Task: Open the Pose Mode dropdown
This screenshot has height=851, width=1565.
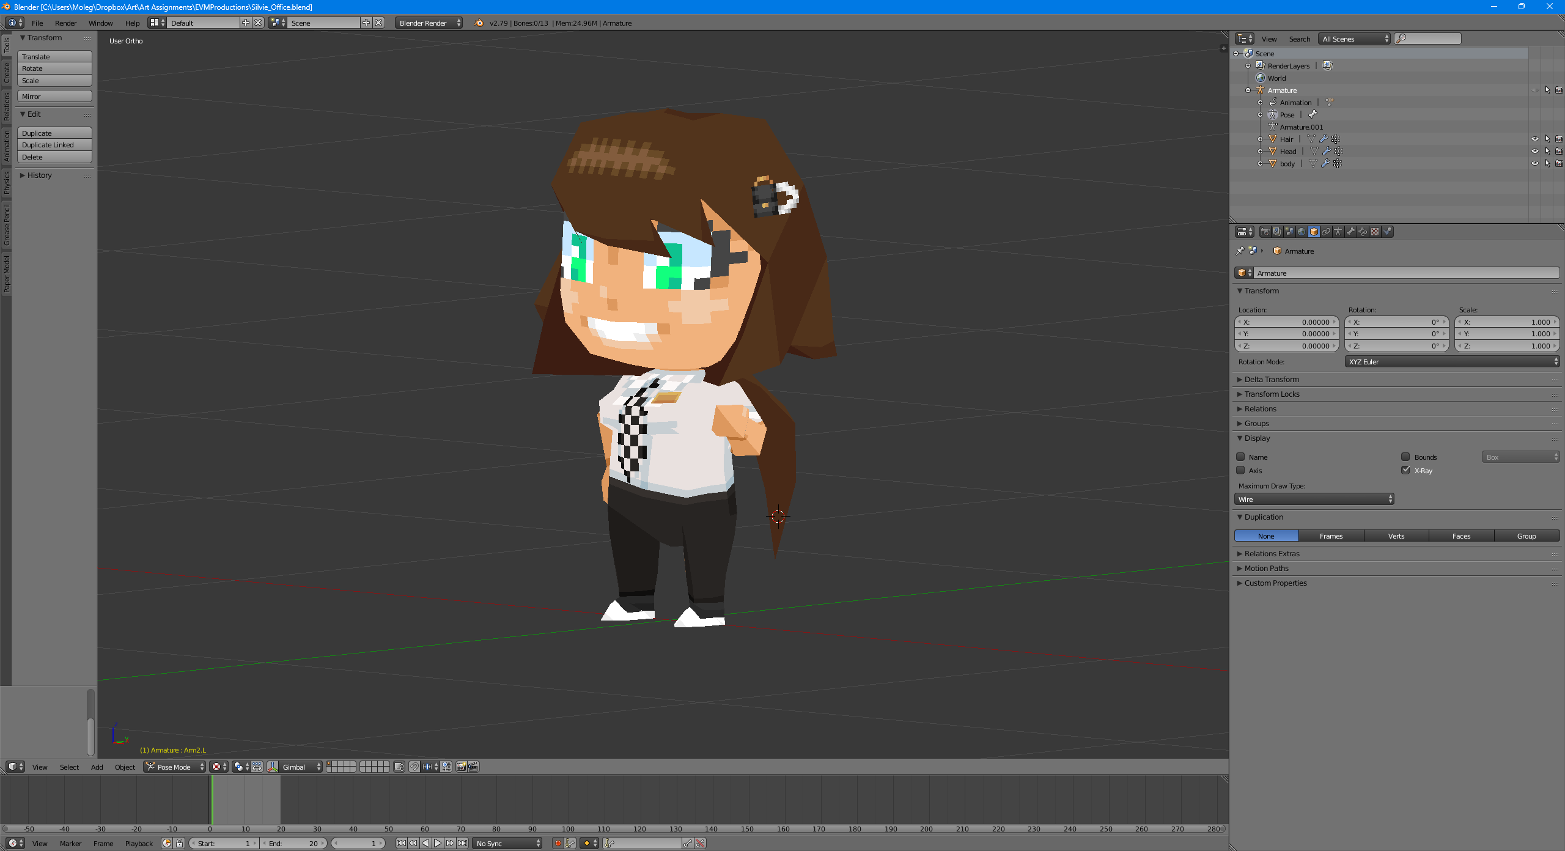Action: click(x=175, y=767)
